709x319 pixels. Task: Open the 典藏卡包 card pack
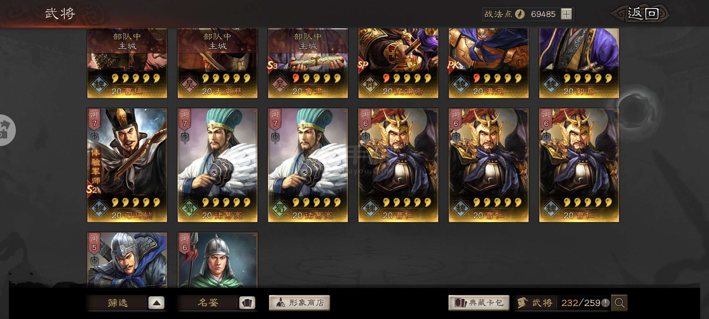click(479, 303)
